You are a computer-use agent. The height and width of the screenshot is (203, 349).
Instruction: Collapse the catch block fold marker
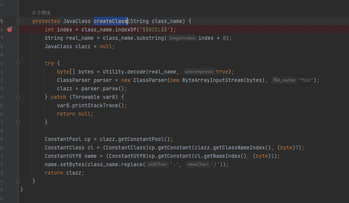[18, 97]
